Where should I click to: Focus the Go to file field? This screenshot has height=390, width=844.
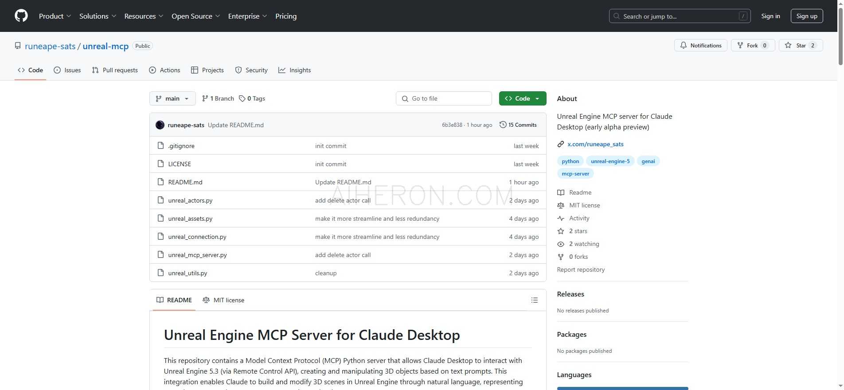coord(444,98)
